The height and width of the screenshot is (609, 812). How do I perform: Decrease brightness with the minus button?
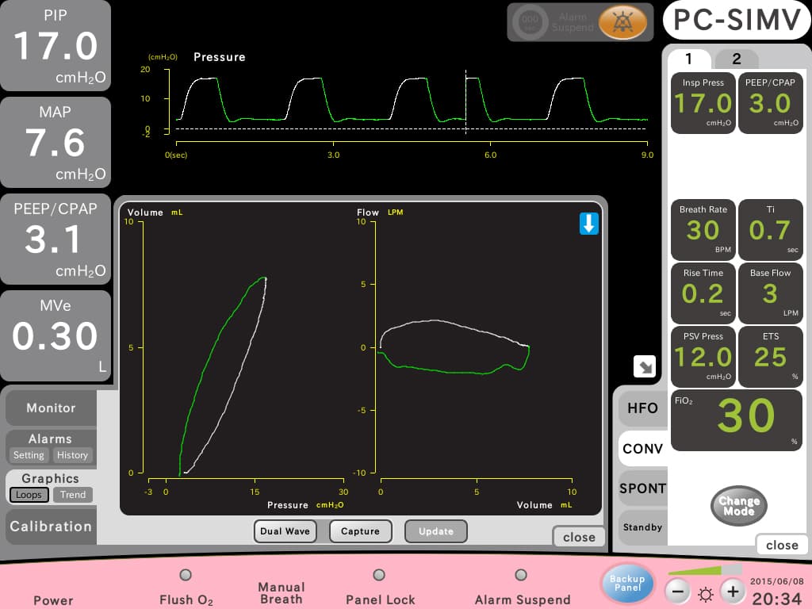tap(678, 592)
